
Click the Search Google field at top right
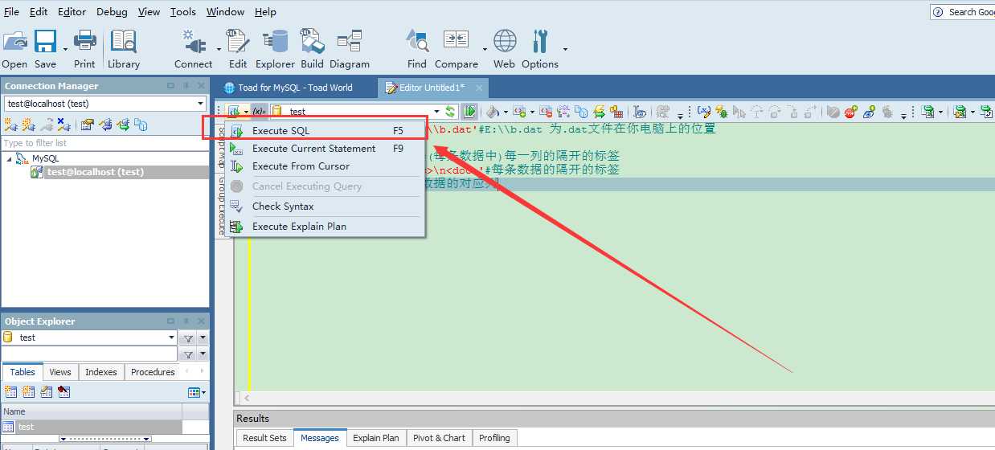[x=963, y=12]
